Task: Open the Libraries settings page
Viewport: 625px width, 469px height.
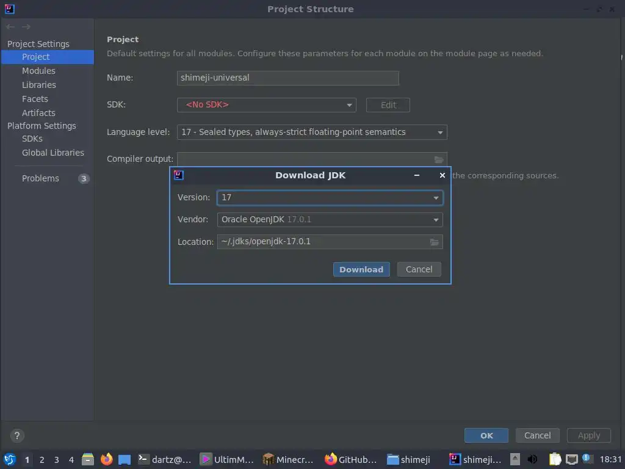Action: coord(39,85)
